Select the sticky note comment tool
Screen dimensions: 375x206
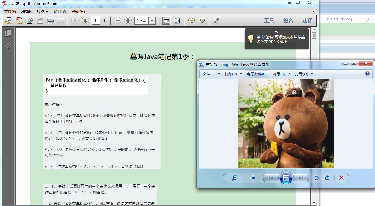[x=191, y=21]
